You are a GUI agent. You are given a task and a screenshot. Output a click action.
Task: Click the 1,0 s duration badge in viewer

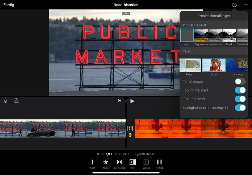point(126,13)
